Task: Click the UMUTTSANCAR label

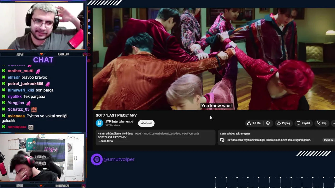Action: tap(62, 186)
